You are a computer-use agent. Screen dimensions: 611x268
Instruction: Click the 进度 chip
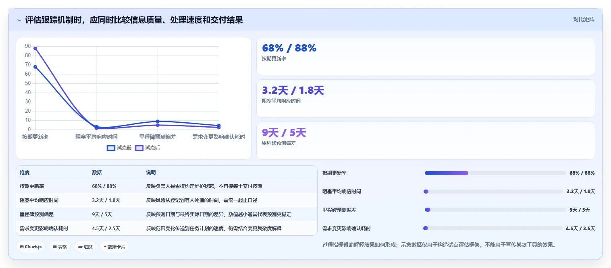point(85,247)
